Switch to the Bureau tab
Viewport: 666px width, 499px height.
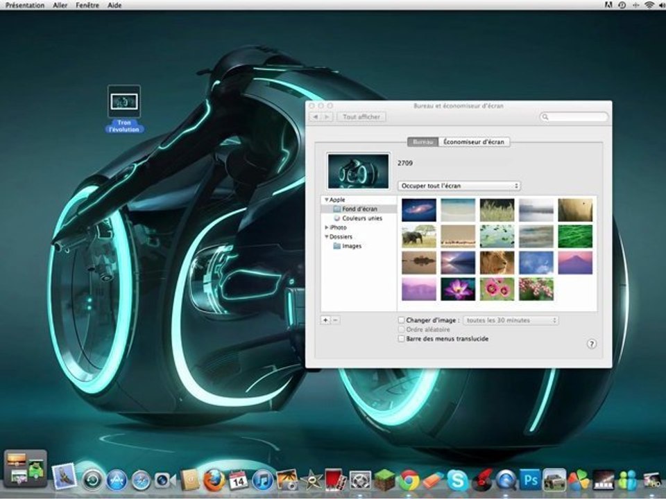tap(422, 141)
